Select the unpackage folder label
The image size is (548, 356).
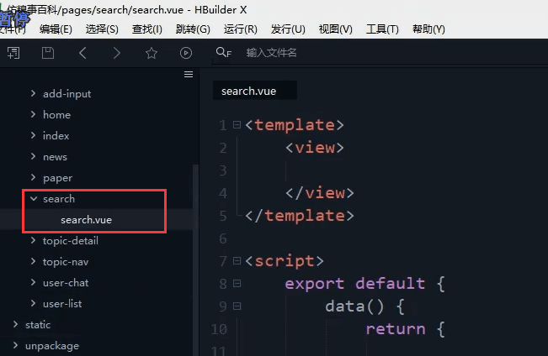pos(52,346)
